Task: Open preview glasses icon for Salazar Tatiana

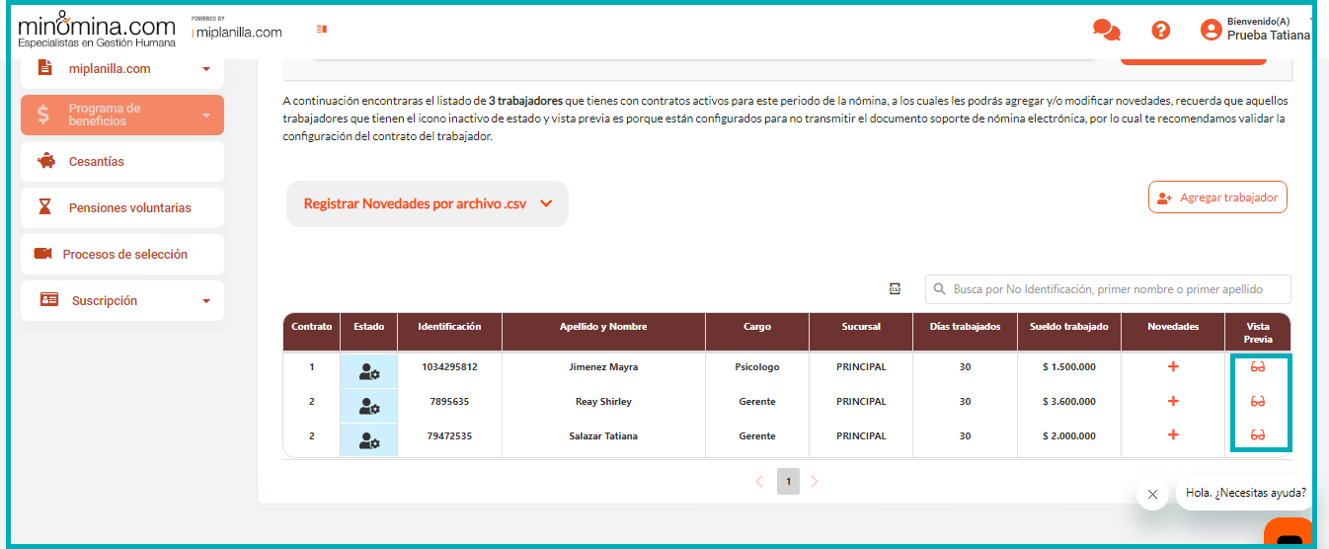Action: coord(1258,434)
